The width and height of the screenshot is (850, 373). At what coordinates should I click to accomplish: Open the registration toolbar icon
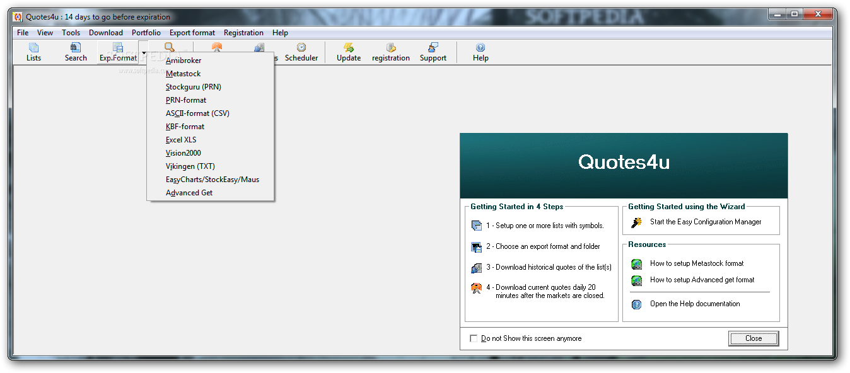tap(391, 52)
